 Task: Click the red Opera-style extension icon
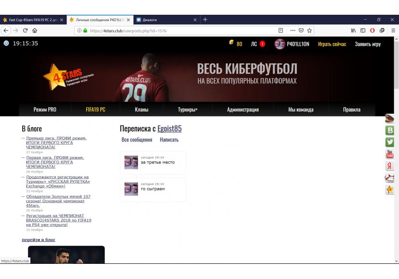[x=372, y=31]
